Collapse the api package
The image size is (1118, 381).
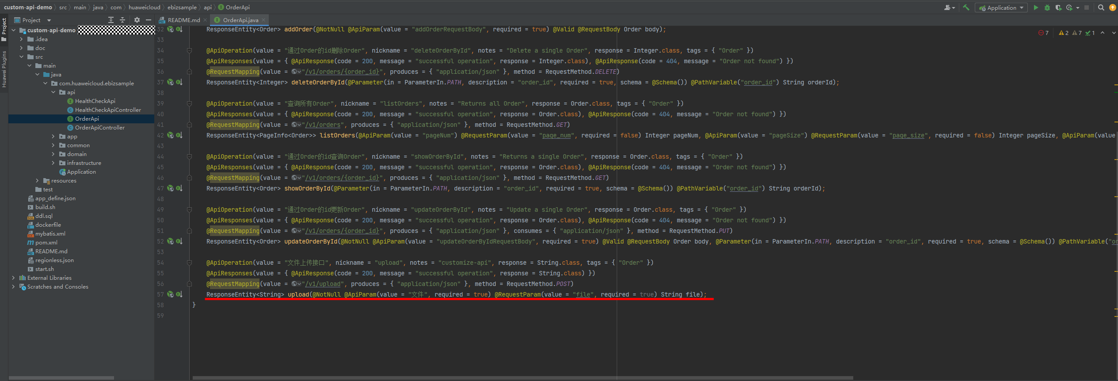[x=53, y=92]
